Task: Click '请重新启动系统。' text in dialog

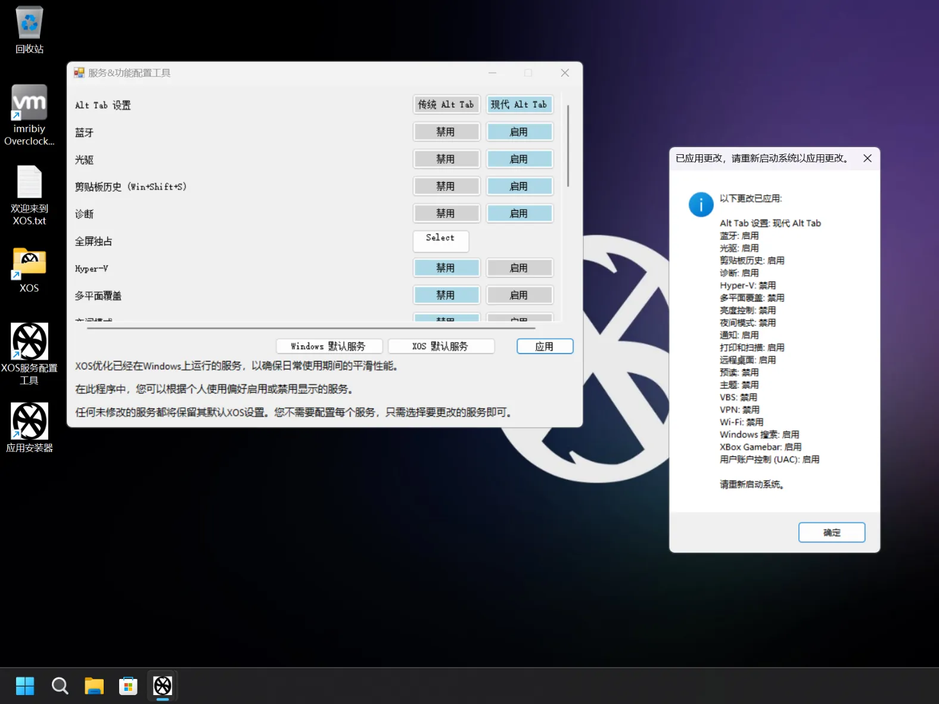Action: 752,485
